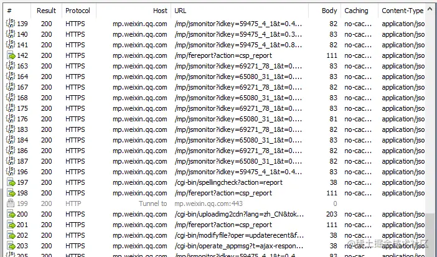Sort by the Content-Type column header

click(402, 11)
